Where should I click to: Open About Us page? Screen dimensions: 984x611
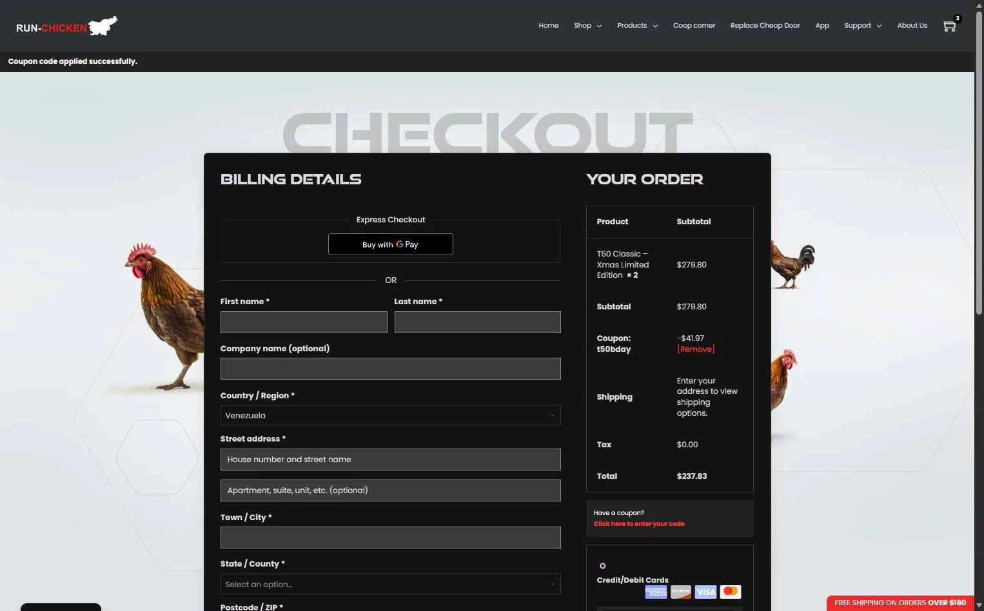[912, 26]
